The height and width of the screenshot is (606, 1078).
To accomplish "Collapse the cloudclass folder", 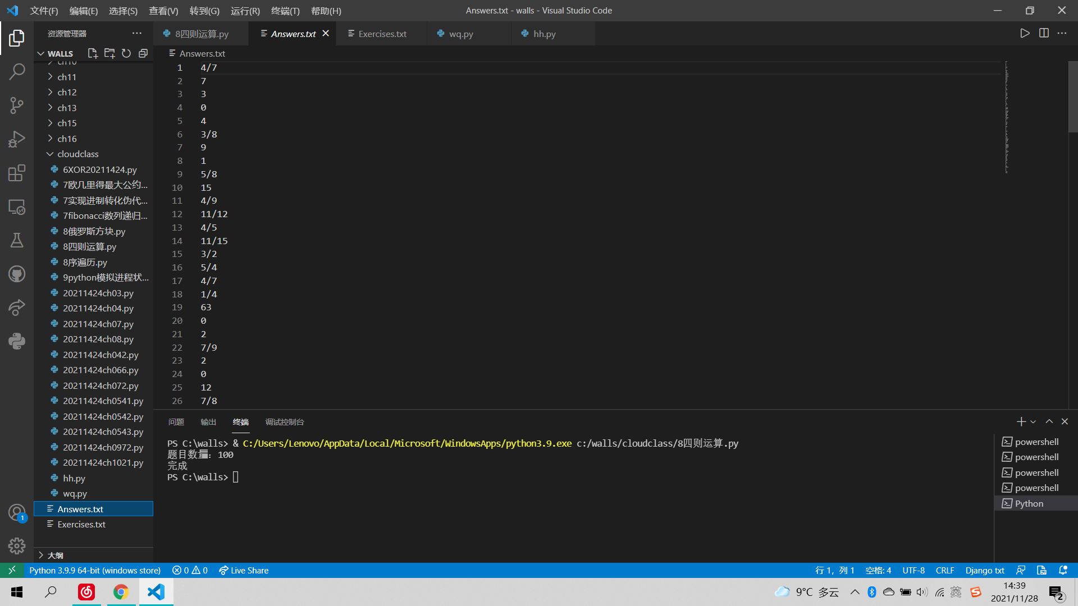I will pyautogui.click(x=77, y=154).
